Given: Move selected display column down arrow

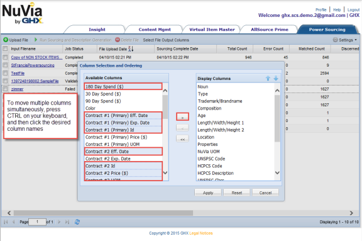Looking at the screenshot, I should tap(276, 78).
